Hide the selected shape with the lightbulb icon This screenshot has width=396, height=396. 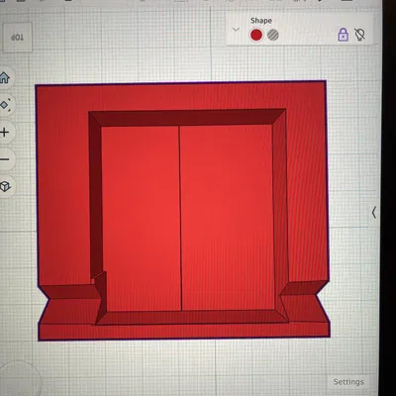coord(359,35)
